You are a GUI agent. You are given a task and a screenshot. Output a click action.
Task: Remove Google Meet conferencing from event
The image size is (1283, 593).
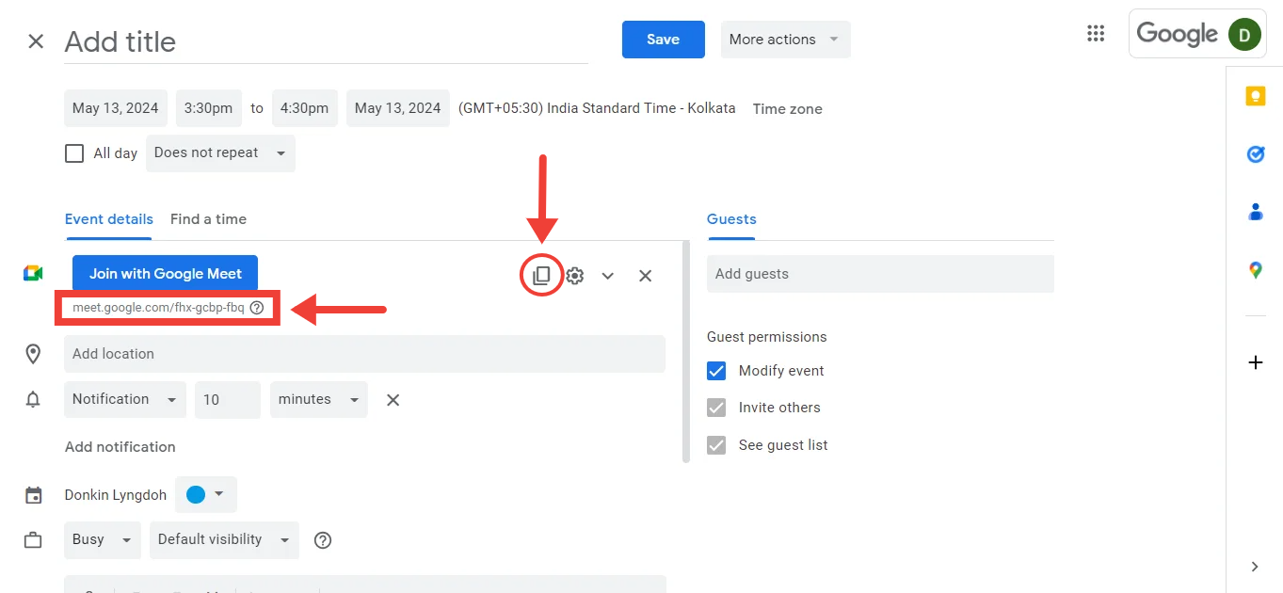(645, 276)
